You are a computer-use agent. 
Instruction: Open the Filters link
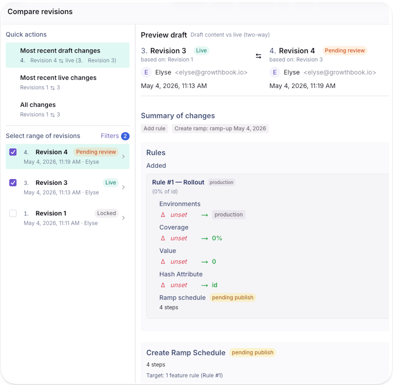[110, 136]
